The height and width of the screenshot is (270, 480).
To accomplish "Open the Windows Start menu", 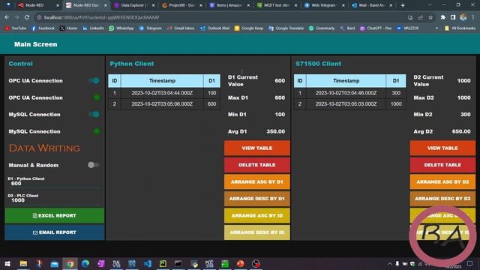I will pos(7,263).
